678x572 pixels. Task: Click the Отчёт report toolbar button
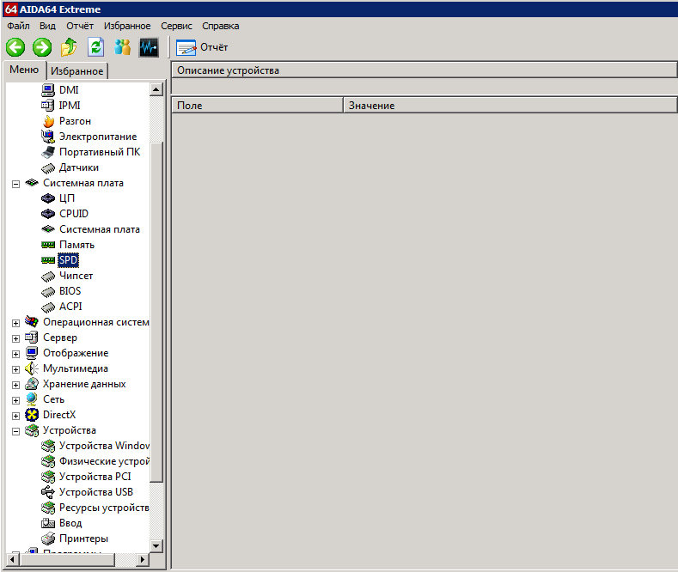pos(202,47)
